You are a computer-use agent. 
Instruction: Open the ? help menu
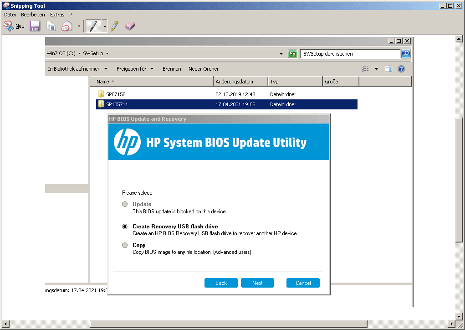point(71,15)
